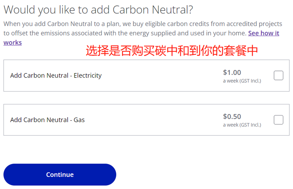
Task: Click 'a week (GST Incl.)' under $0.50
Action: 242,125
